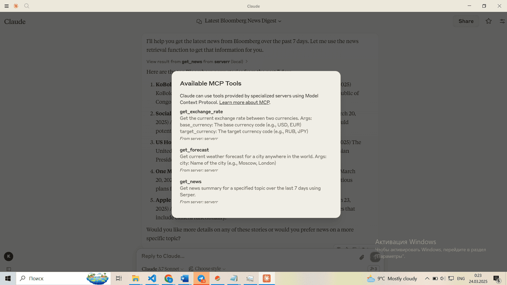Click the Windows taskbar search box
Screen dimensions: 507x285
(63, 279)
